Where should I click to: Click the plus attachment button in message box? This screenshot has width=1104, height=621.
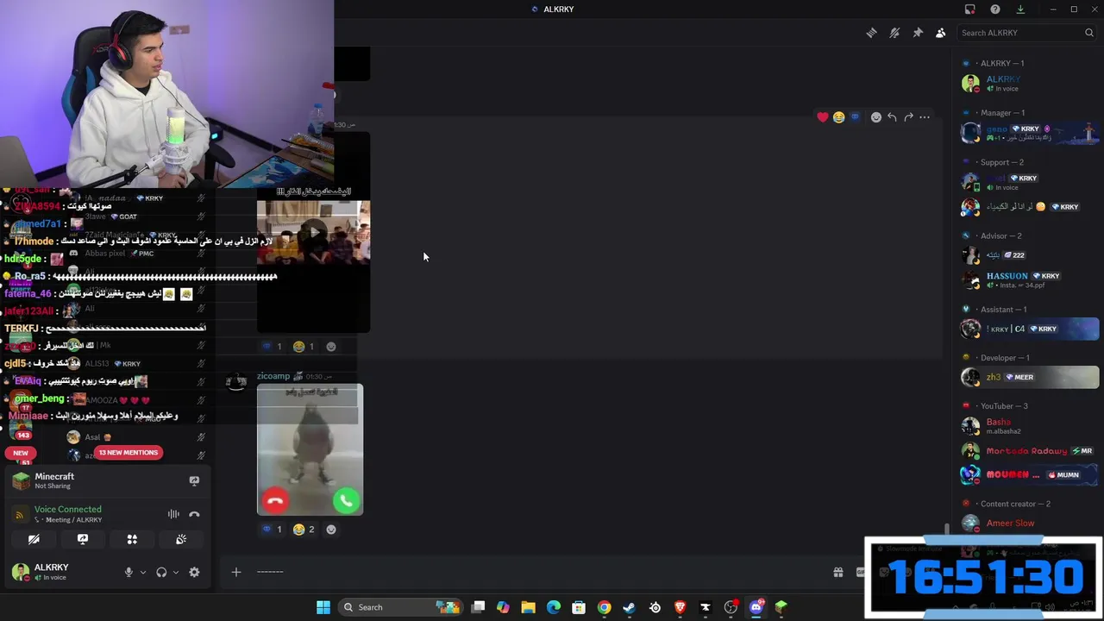click(235, 572)
